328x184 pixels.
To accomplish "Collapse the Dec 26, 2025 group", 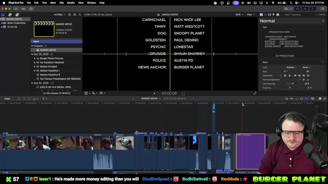I will pos(32,54).
